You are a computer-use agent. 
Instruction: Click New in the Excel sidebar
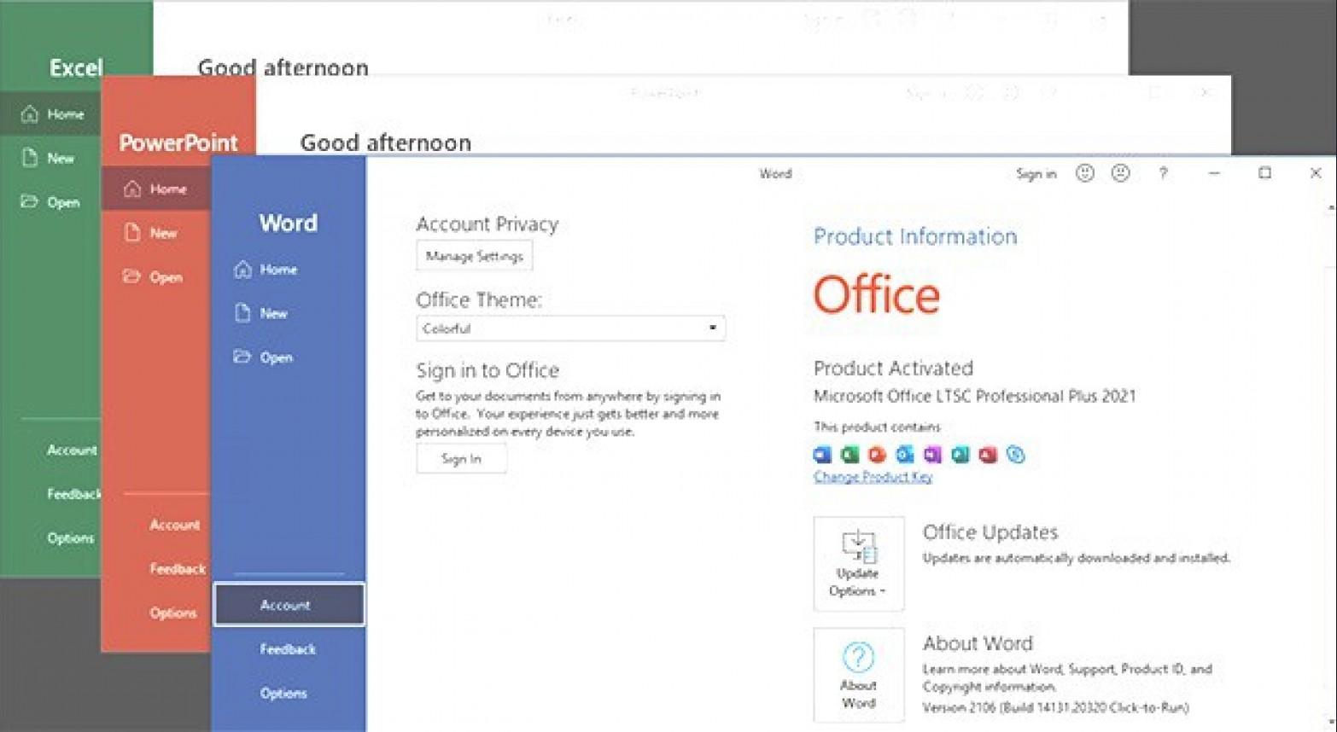pos(48,158)
